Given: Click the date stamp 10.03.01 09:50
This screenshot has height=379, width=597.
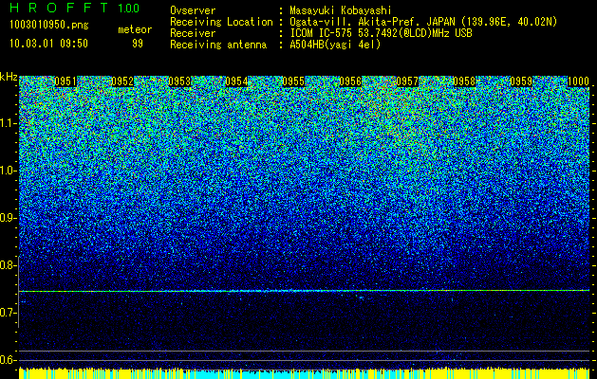Looking at the screenshot, I should (x=48, y=44).
